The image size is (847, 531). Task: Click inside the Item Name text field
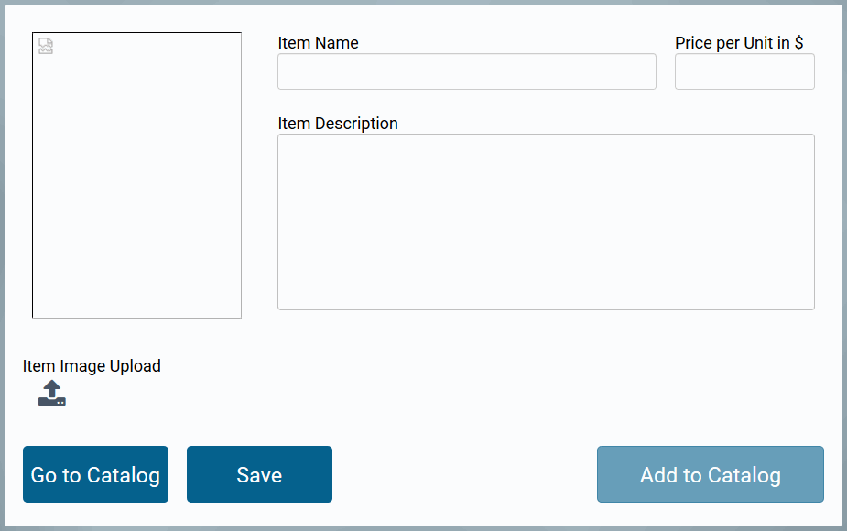[467, 71]
